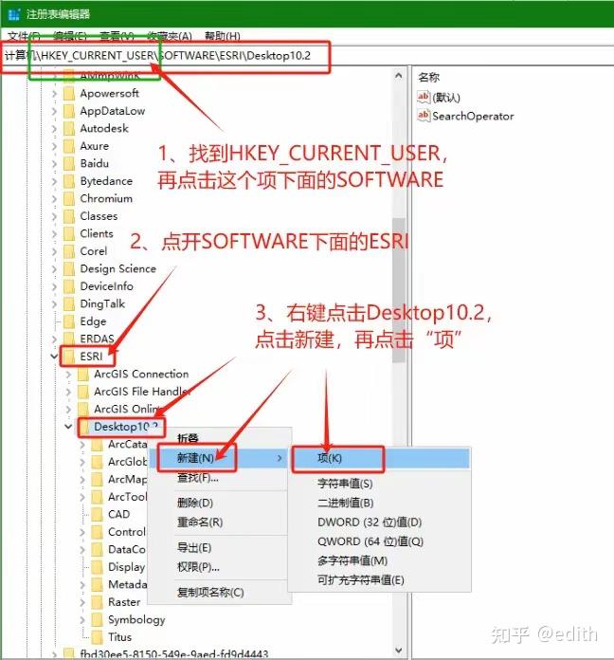Viewport: 614px width, 660px height.
Task: Select 二进制值(B) in the submenu
Action: [380, 503]
